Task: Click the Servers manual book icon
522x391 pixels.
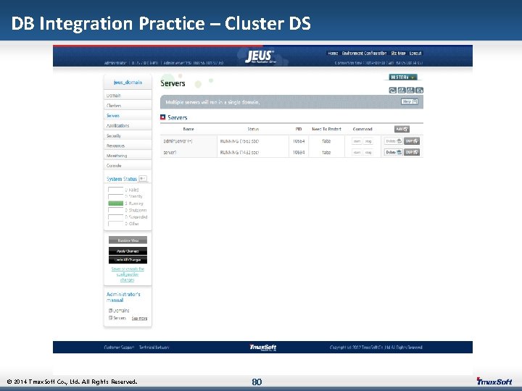Action: pos(110,318)
